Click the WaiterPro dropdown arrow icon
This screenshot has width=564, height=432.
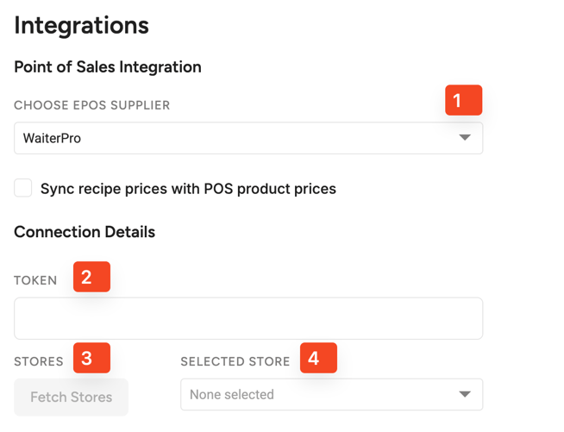coord(465,138)
